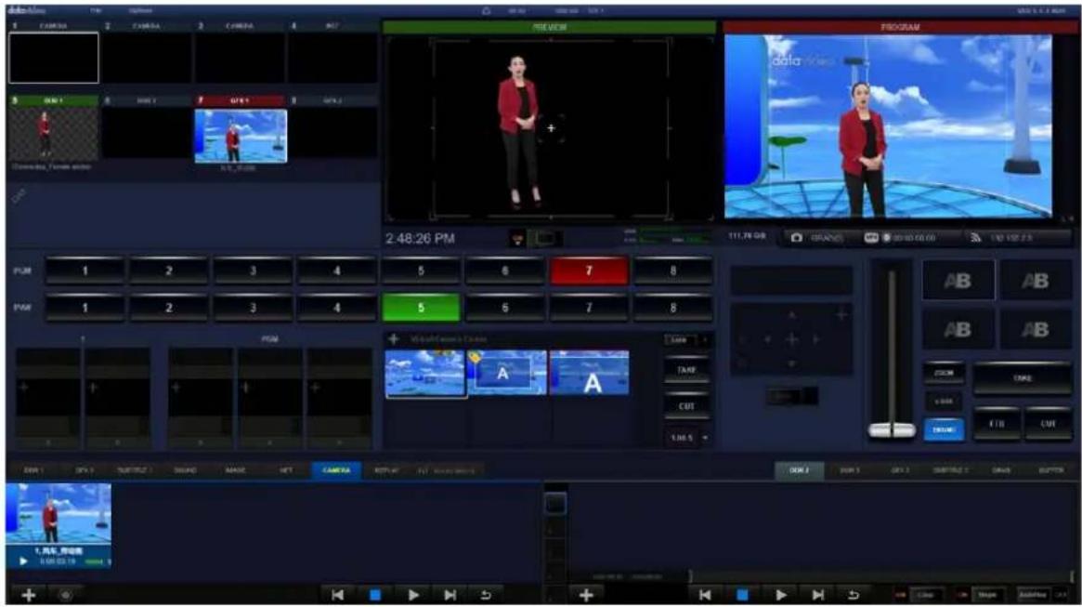Click the Clear button at the bottom right

[x=925, y=595]
